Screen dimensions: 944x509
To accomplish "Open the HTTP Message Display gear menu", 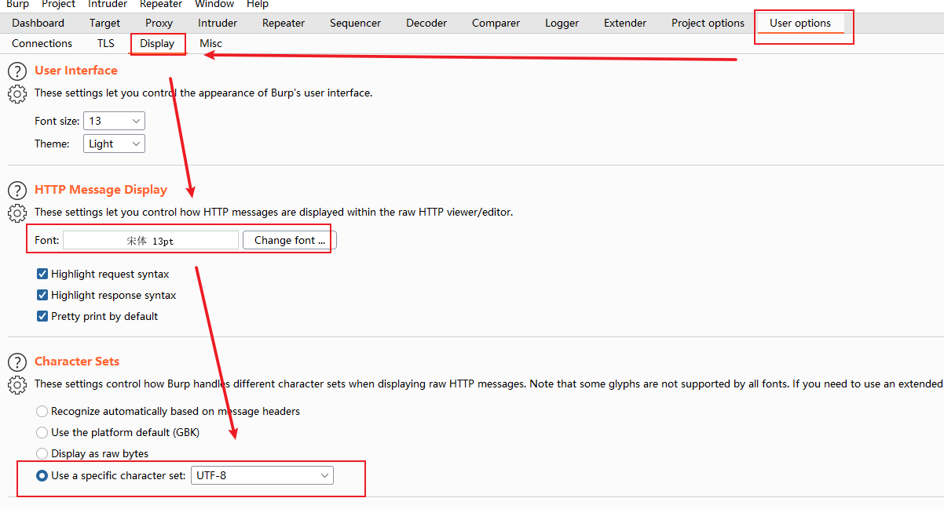I will pyautogui.click(x=16, y=213).
